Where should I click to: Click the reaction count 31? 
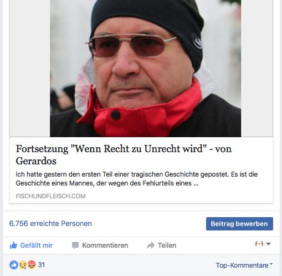[x=42, y=265]
